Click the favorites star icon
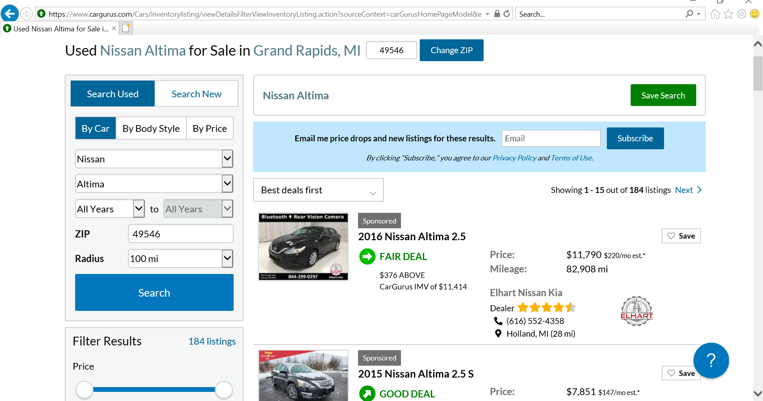 728,14
